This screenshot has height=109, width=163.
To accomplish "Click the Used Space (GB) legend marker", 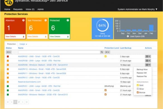I will pyautogui.click(x=128, y=36).
